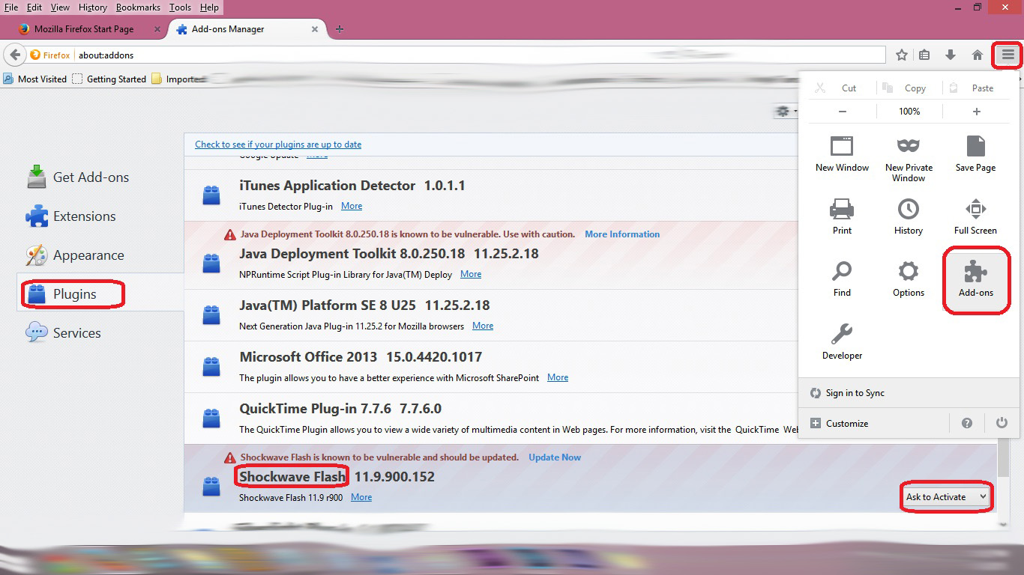Enter Full Screen from the menu panel
The height and width of the screenshot is (575, 1024).
click(x=975, y=216)
